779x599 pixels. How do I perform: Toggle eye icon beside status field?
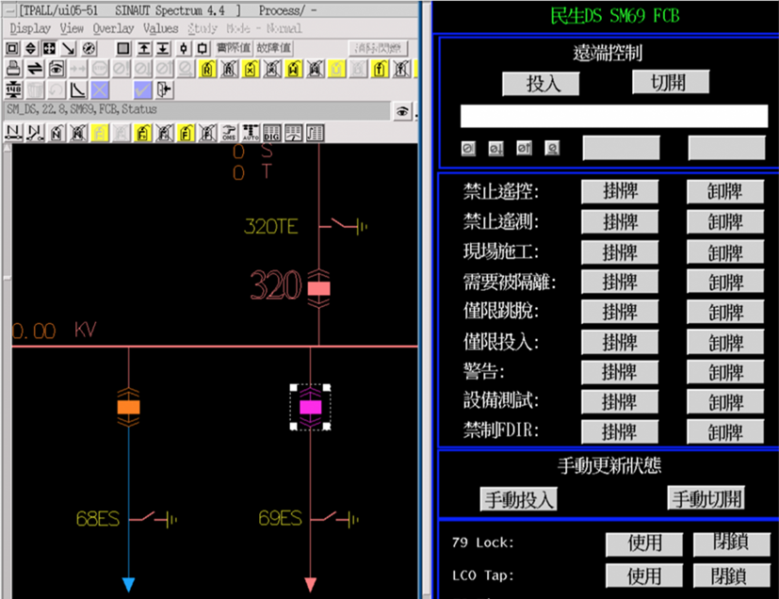[403, 111]
